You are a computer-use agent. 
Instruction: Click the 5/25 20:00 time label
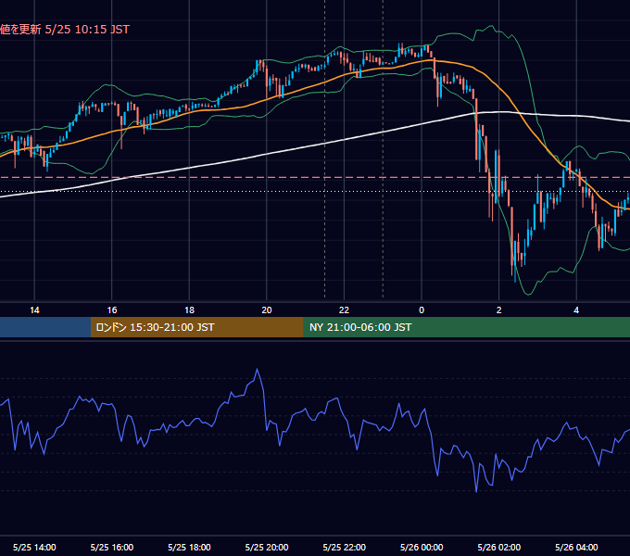point(267,547)
